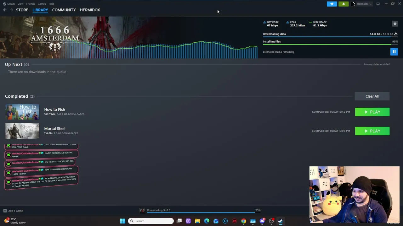Clear All completed downloads
403x226 pixels.
pos(372,96)
